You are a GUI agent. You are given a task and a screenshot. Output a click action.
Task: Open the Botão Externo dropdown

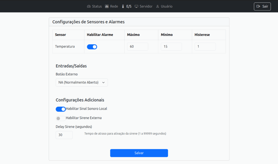pyautogui.click(x=81, y=82)
